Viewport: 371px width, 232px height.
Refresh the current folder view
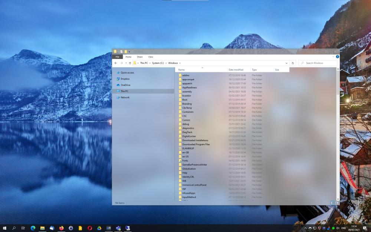coord(293,63)
